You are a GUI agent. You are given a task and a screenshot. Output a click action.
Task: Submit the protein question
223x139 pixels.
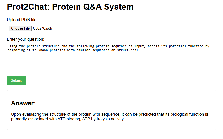(x=16, y=80)
